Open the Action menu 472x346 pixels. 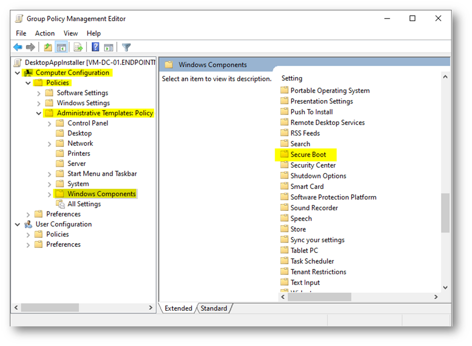(x=44, y=33)
